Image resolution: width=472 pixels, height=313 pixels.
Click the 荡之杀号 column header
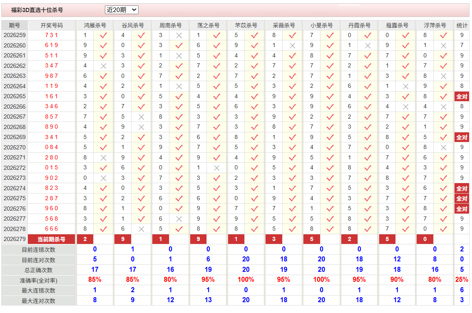click(208, 25)
